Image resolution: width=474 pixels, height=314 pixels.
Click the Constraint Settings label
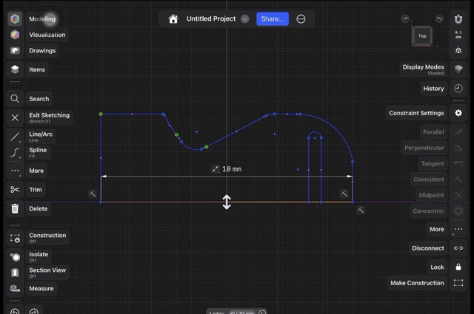[416, 113]
